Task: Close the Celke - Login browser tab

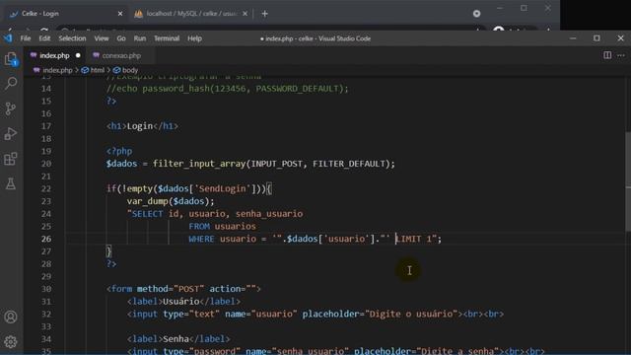Action: tap(120, 14)
